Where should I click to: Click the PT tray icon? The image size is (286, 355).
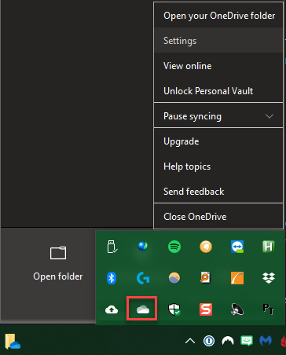tap(269, 309)
